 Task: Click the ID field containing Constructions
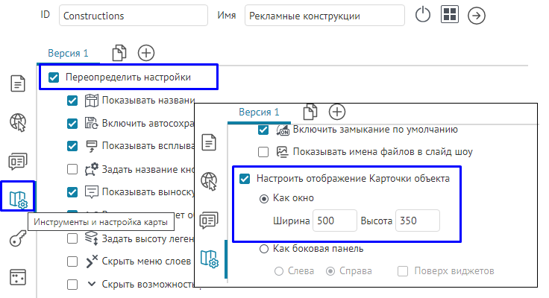point(133,15)
